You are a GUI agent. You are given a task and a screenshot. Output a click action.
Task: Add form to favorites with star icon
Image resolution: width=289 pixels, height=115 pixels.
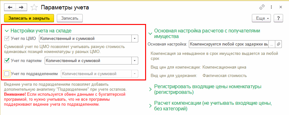coord(34,7)
